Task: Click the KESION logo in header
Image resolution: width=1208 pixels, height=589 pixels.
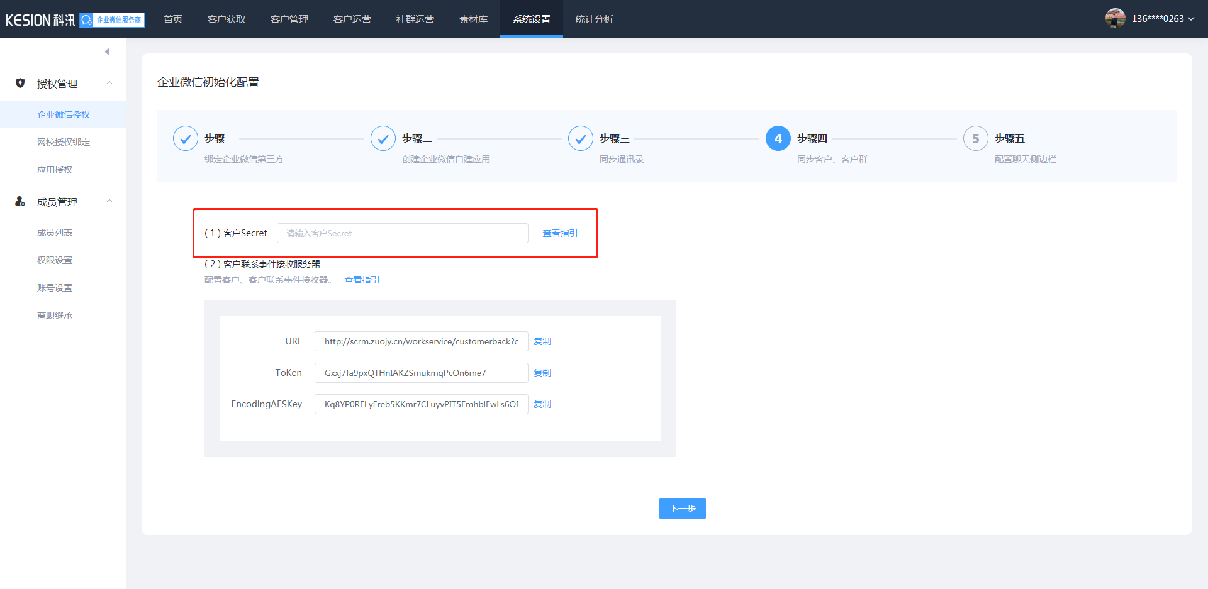Action: point(40,19)
